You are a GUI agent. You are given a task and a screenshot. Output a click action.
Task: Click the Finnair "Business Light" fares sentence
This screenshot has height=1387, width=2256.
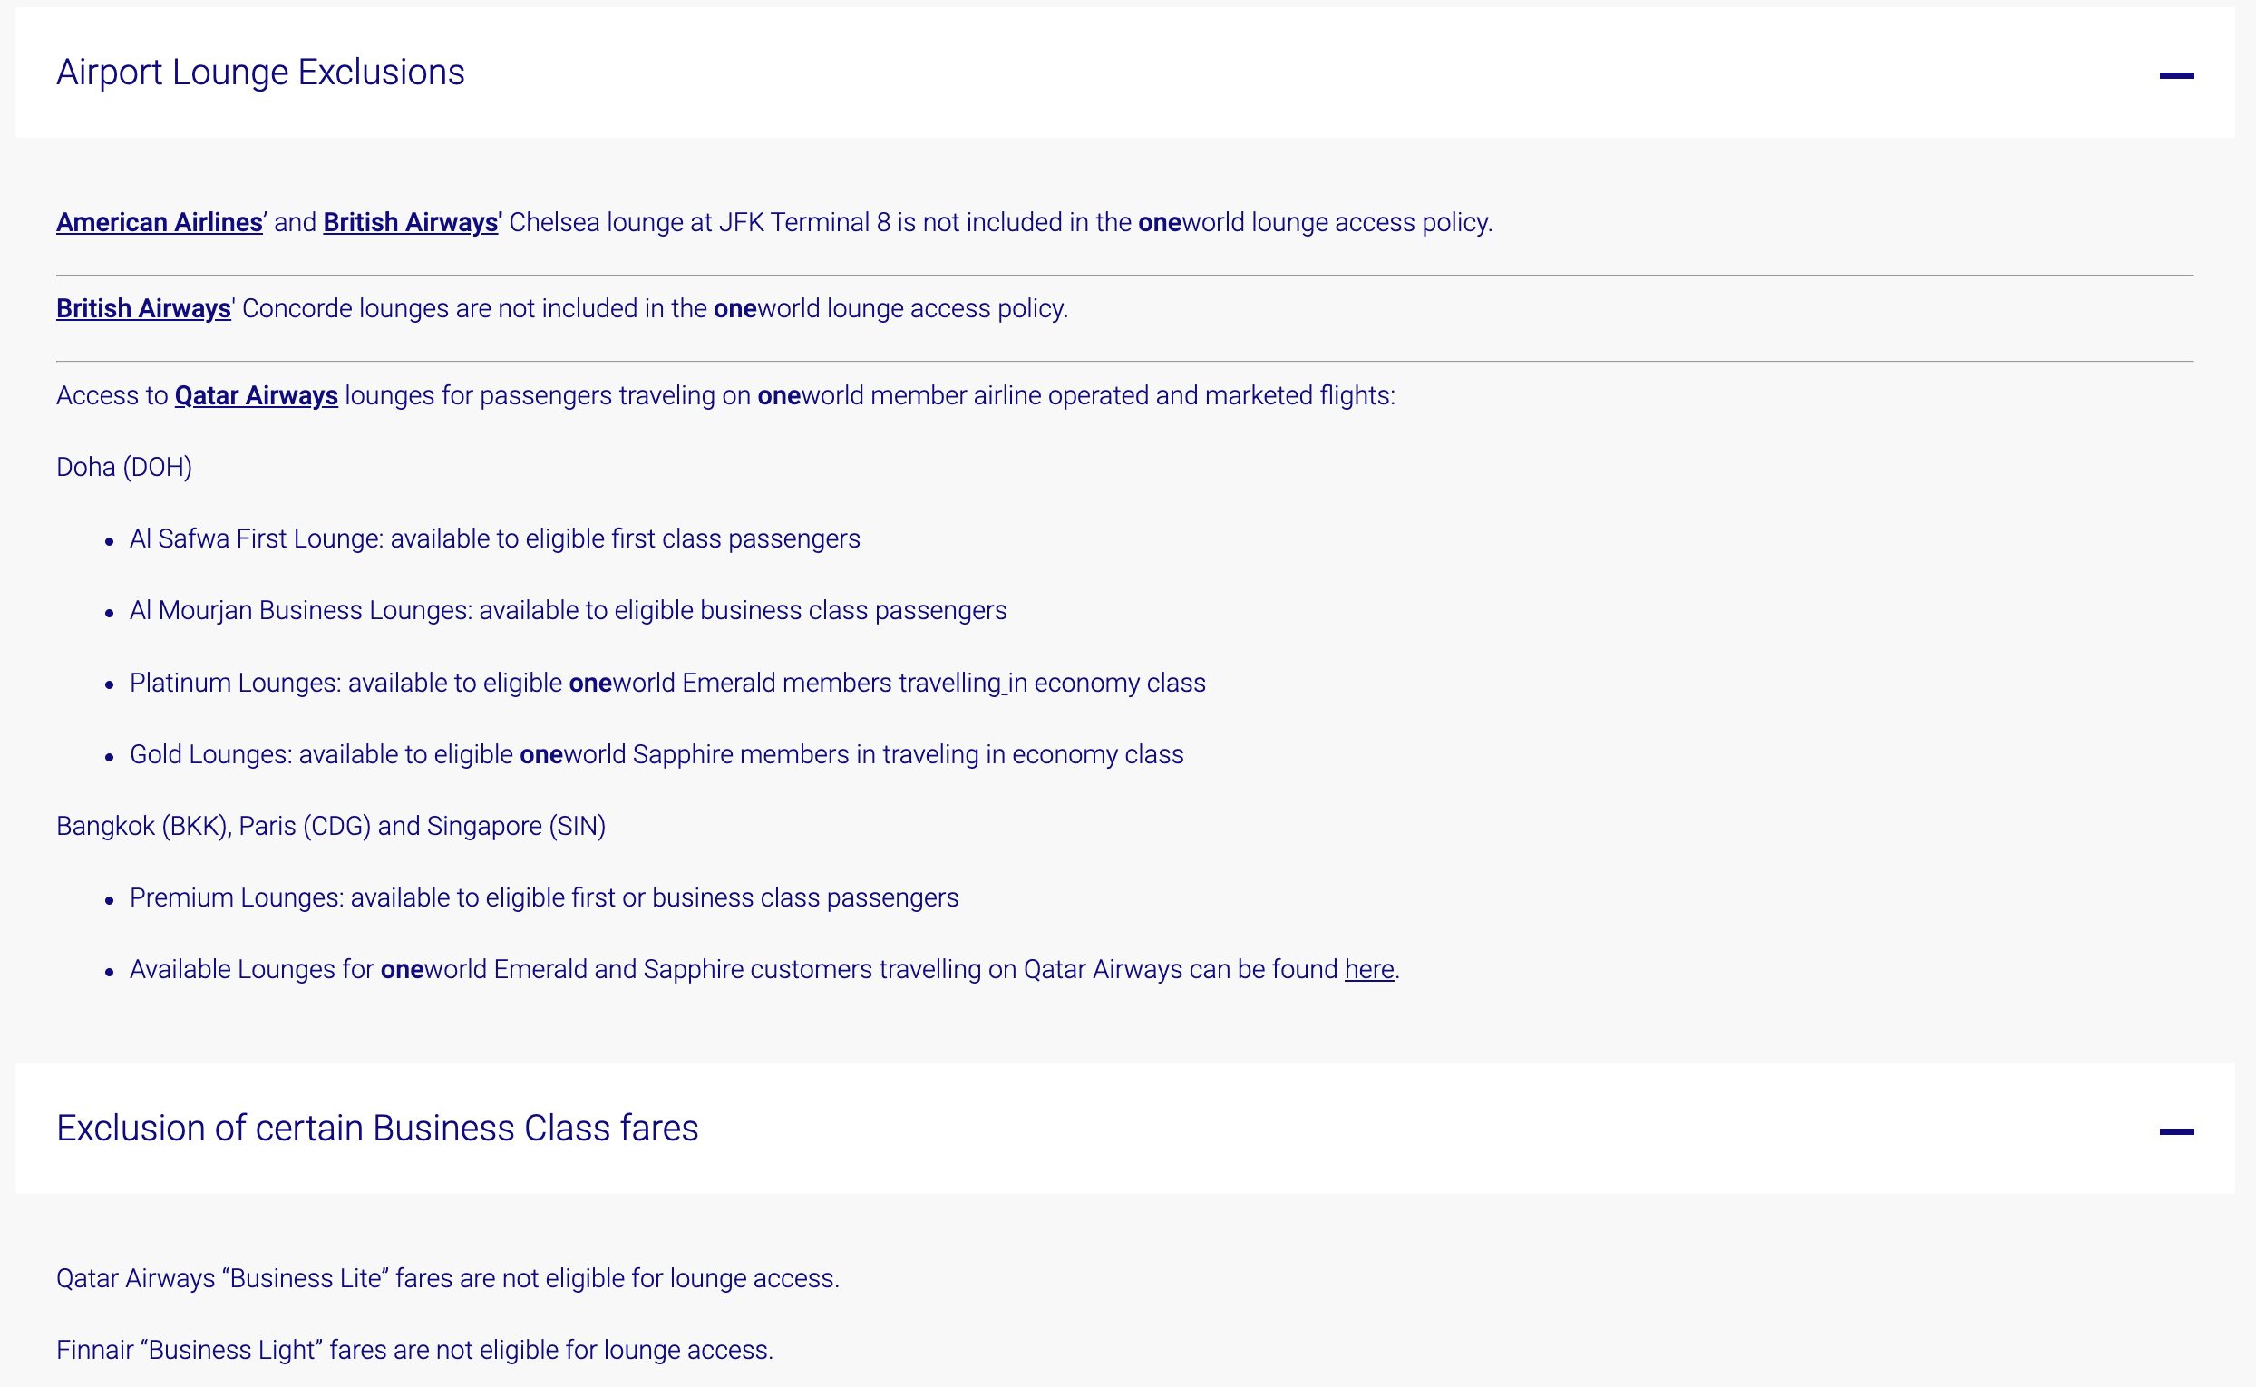tap(413, 1351)
